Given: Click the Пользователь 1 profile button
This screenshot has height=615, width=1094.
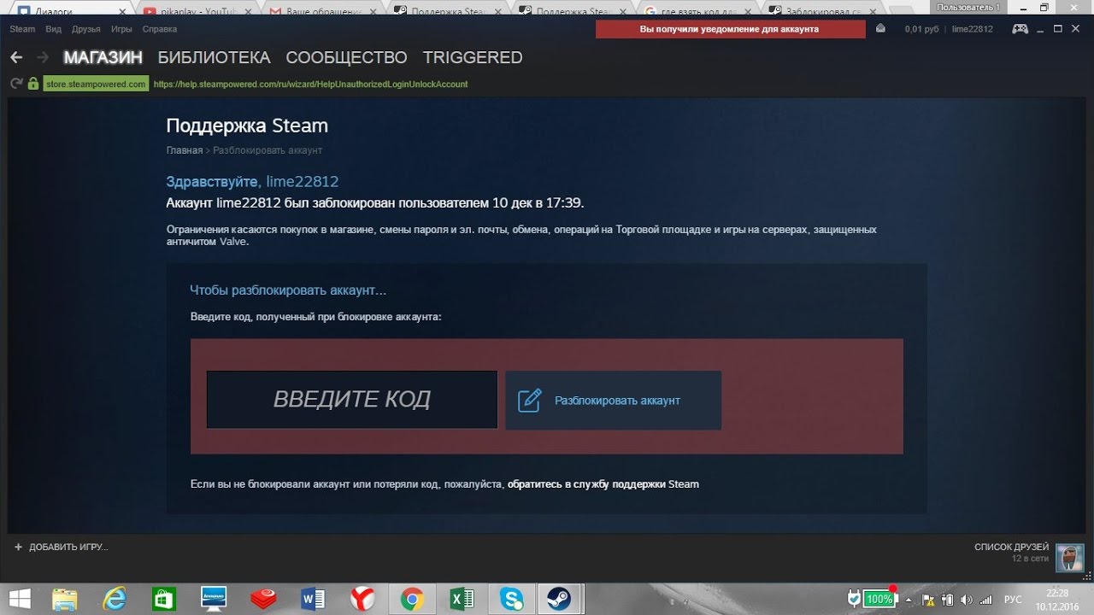Looking at the screenshot, I should point(968,7).
